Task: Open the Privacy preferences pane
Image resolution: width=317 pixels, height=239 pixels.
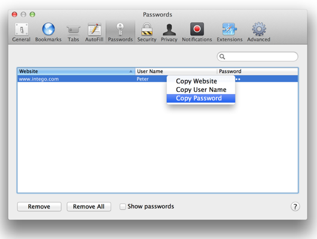Action: click(169, 32)
